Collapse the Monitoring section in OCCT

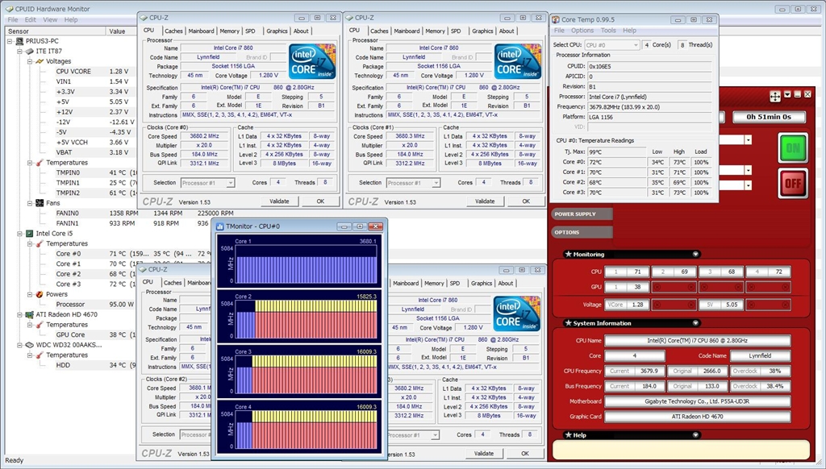click(695, 255)
